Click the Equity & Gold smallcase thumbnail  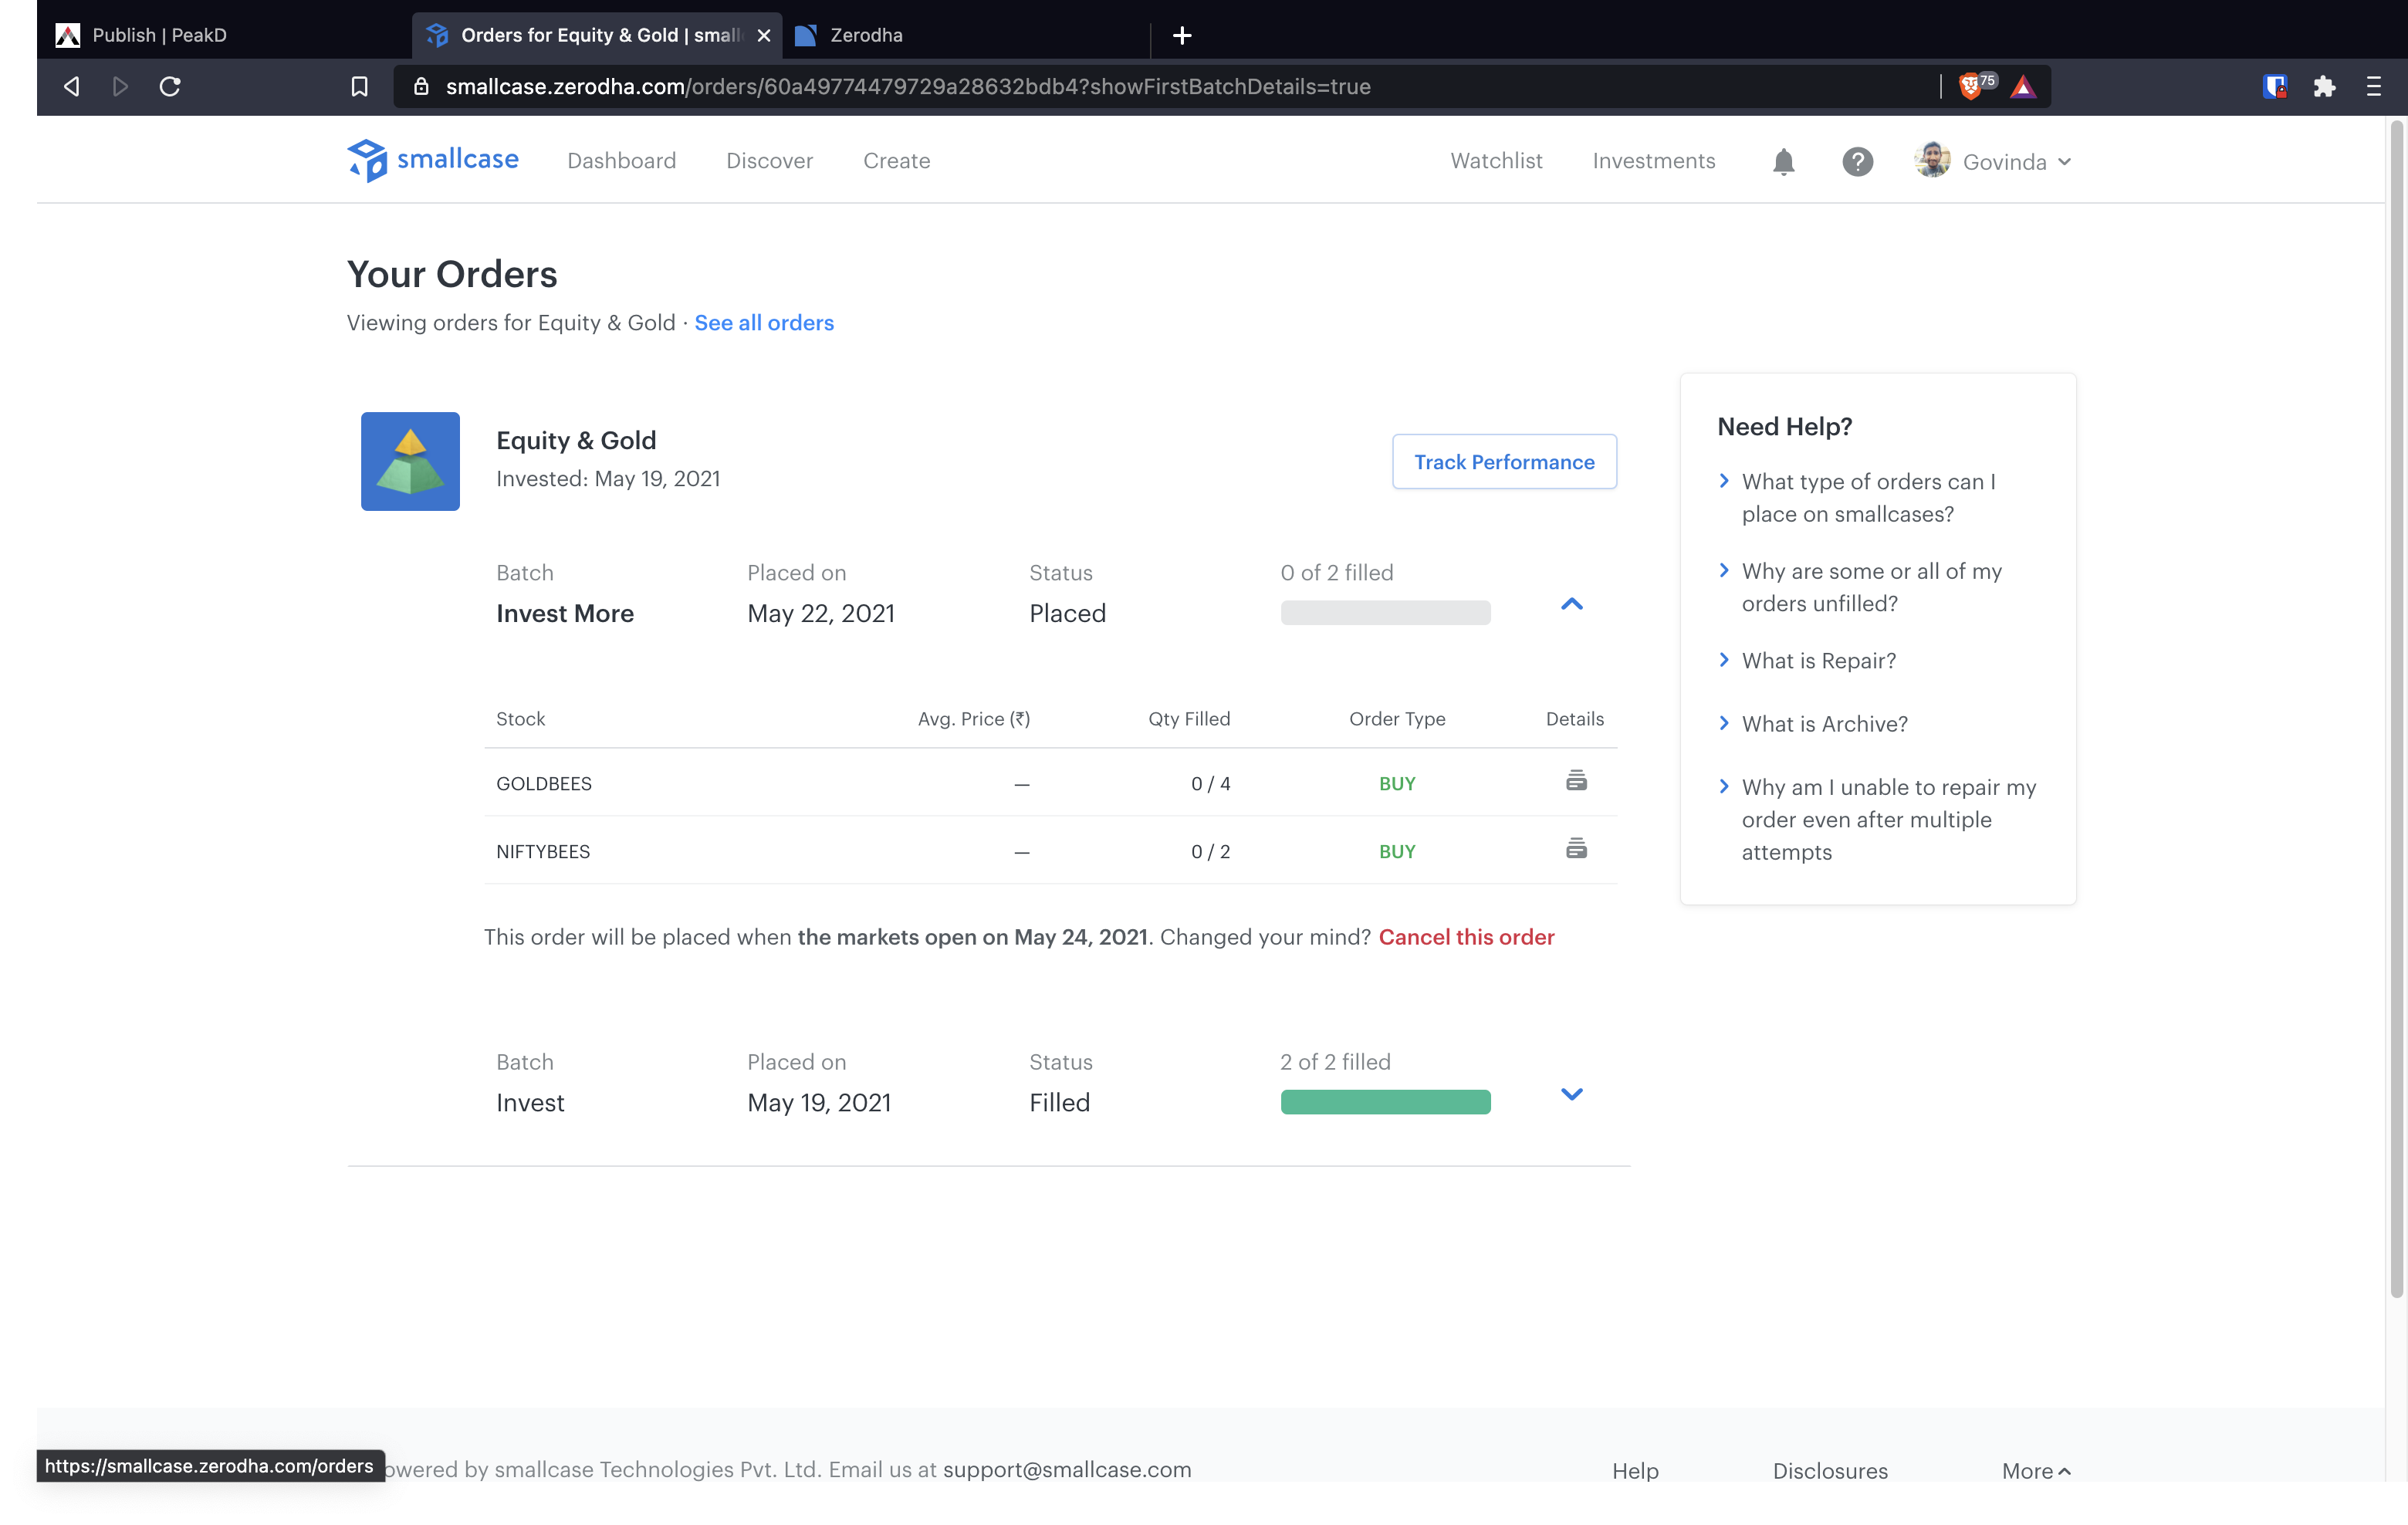click(x=410, y=461)
